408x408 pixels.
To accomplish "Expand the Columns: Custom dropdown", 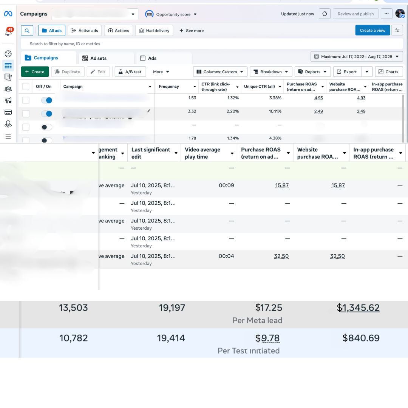I will (x=220, y=72).
